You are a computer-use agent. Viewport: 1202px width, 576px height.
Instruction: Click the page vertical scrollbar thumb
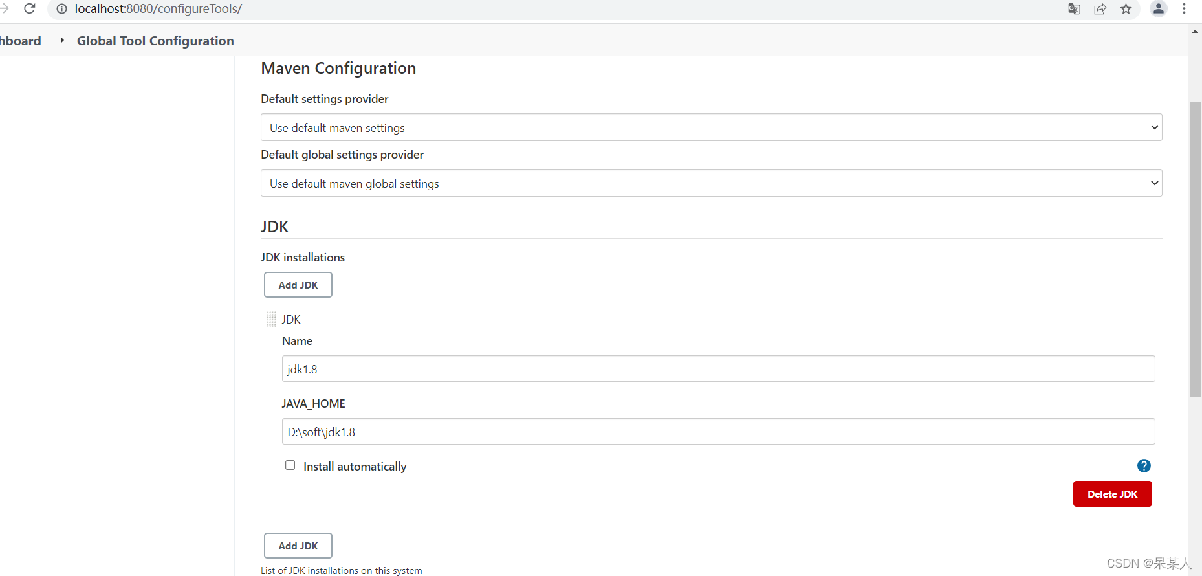point(1195,249)
